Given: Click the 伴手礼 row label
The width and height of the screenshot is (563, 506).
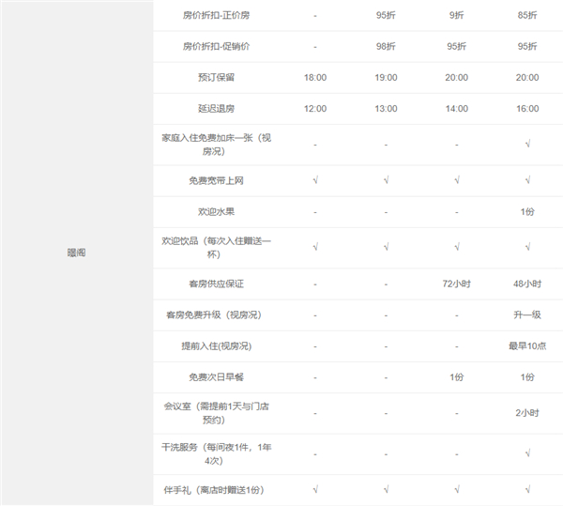Looking at the screenshot, I should (x=216, y=489).
